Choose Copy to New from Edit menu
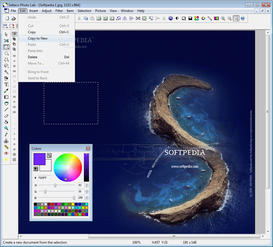This screenshot has width=273, height=247. pos(46,38)
